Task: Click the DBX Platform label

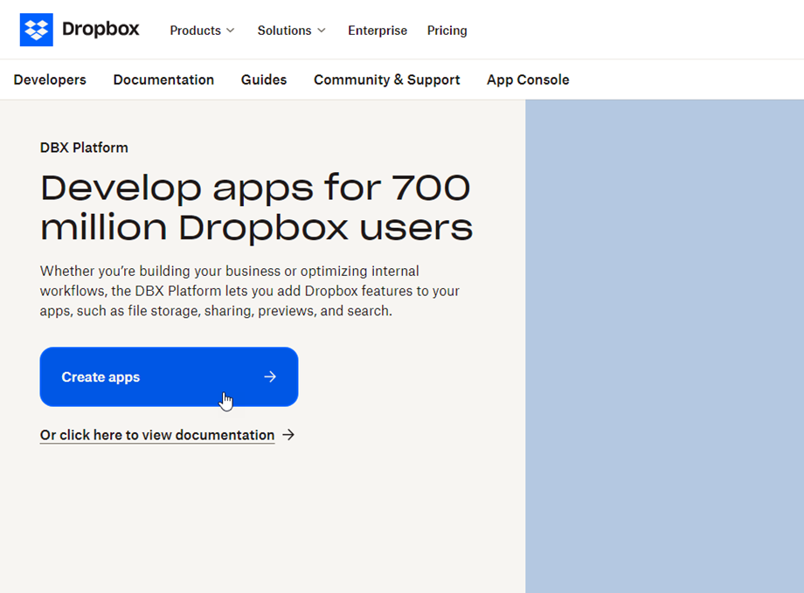Action: pyautogui.click(x=84, y=148)
